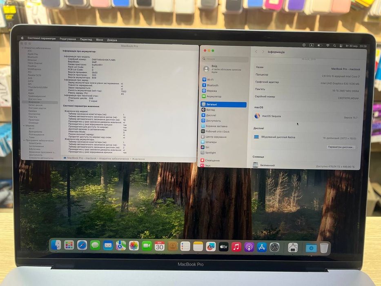Open System Information app in the Dock
This screenshot has height=286, width=381.
(293, 248)
